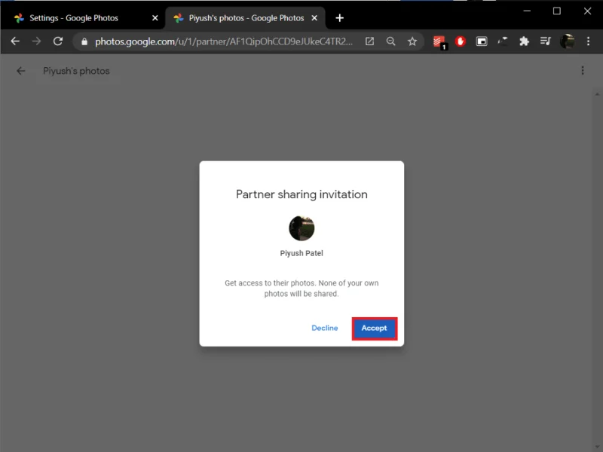
Task: Click the extension icon left of the puzzle piece
Action: pyautogui.click(x=503, y=41)
